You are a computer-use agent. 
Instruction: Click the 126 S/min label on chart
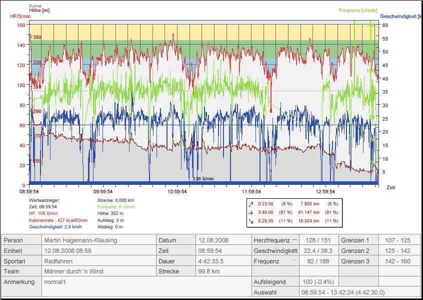(203, 178)
